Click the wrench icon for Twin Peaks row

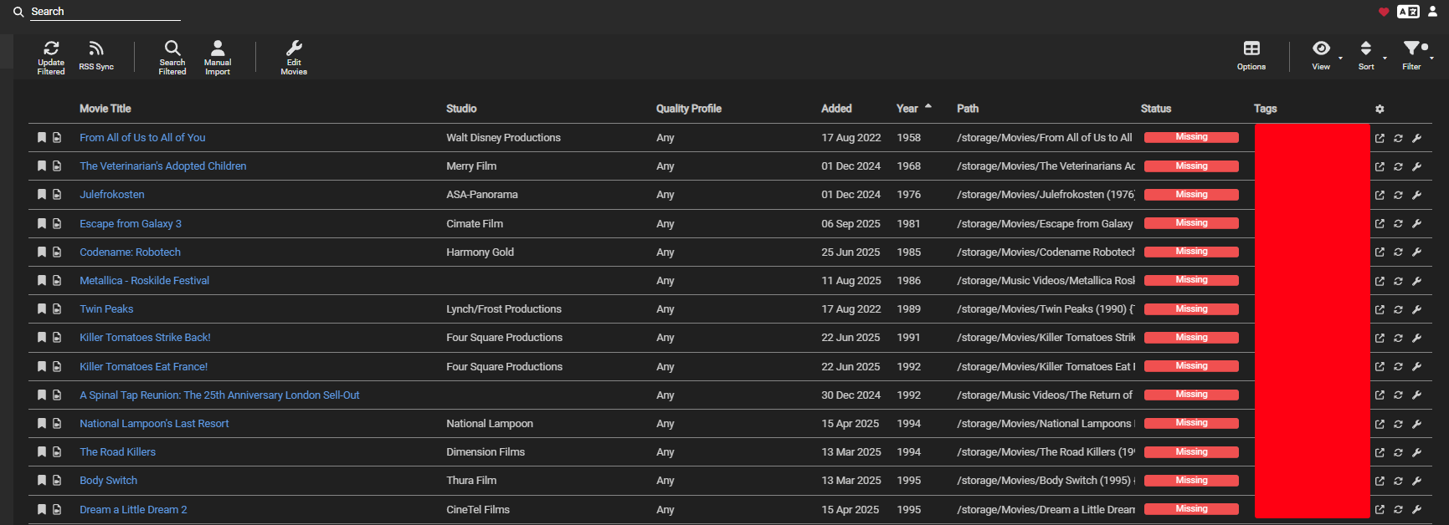pyautogui.click(x=1417, y=309)
